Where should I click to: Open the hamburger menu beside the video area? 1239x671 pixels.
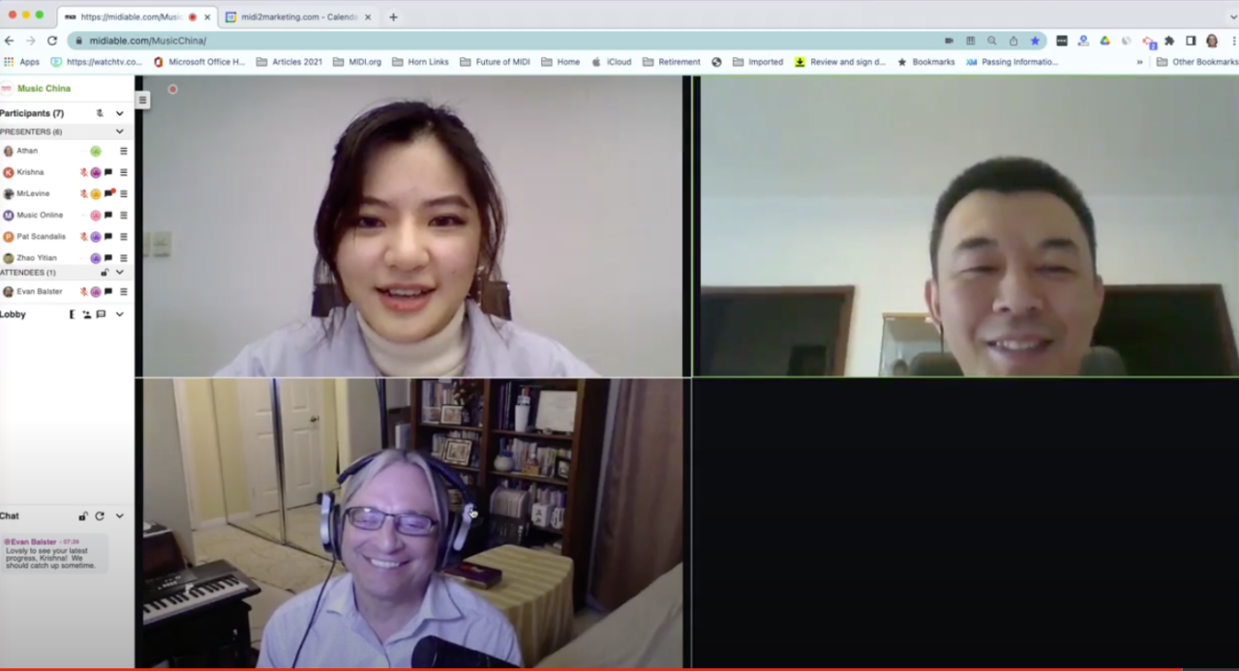click(x=142, y=100)
